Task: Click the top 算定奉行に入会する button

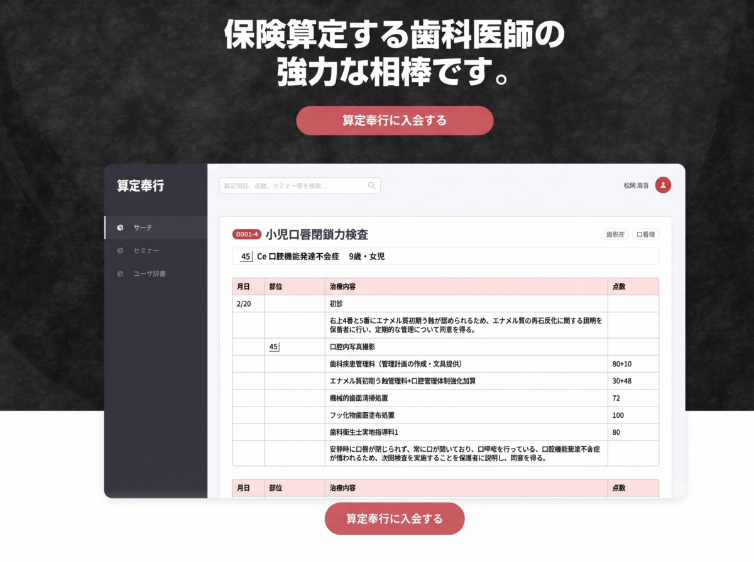Action: (x=395, y=121)
